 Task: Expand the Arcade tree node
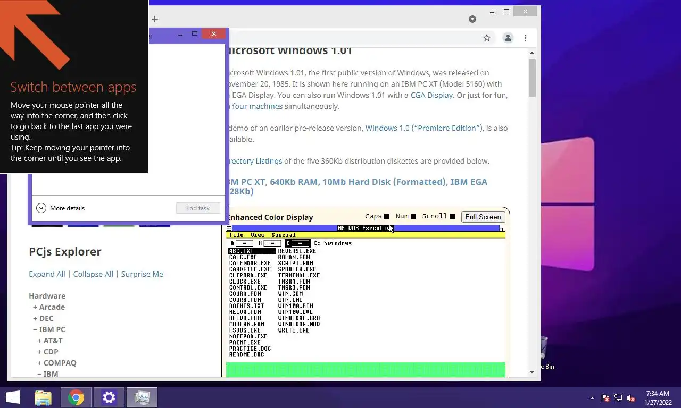coord(49,307)
